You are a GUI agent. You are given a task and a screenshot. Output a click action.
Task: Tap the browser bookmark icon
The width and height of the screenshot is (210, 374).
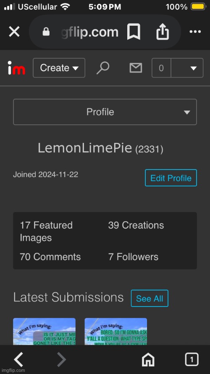click(x=134, y=32)
